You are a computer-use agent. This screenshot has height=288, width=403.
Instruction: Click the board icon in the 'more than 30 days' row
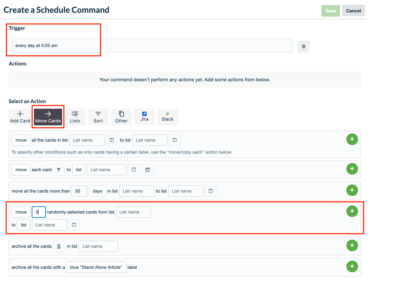[x=211, y=191]
